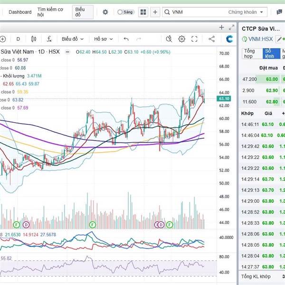Click bid price 63.00
Screen dimensions: 285x285
click(272, 79)
